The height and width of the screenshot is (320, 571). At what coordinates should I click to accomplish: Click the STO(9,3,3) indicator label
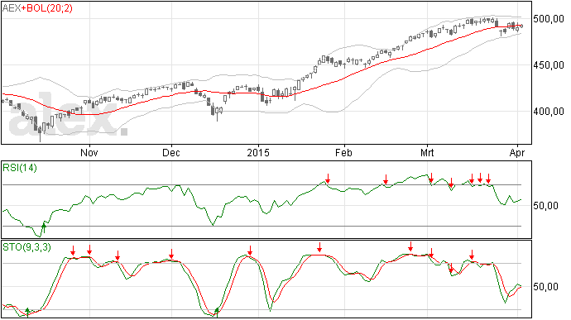click(26, 247)
